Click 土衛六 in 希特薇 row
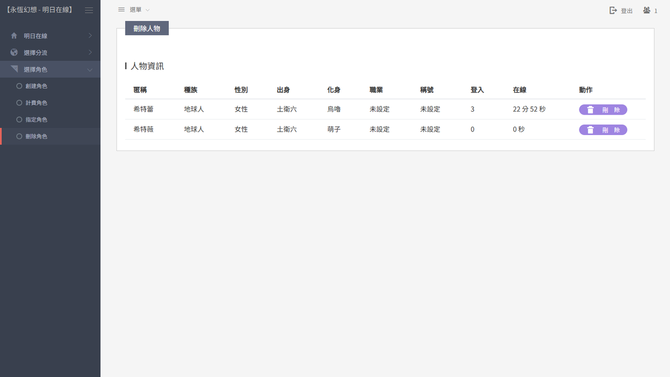The height and width of the screenshot is (377, 670). coord(287,129)
